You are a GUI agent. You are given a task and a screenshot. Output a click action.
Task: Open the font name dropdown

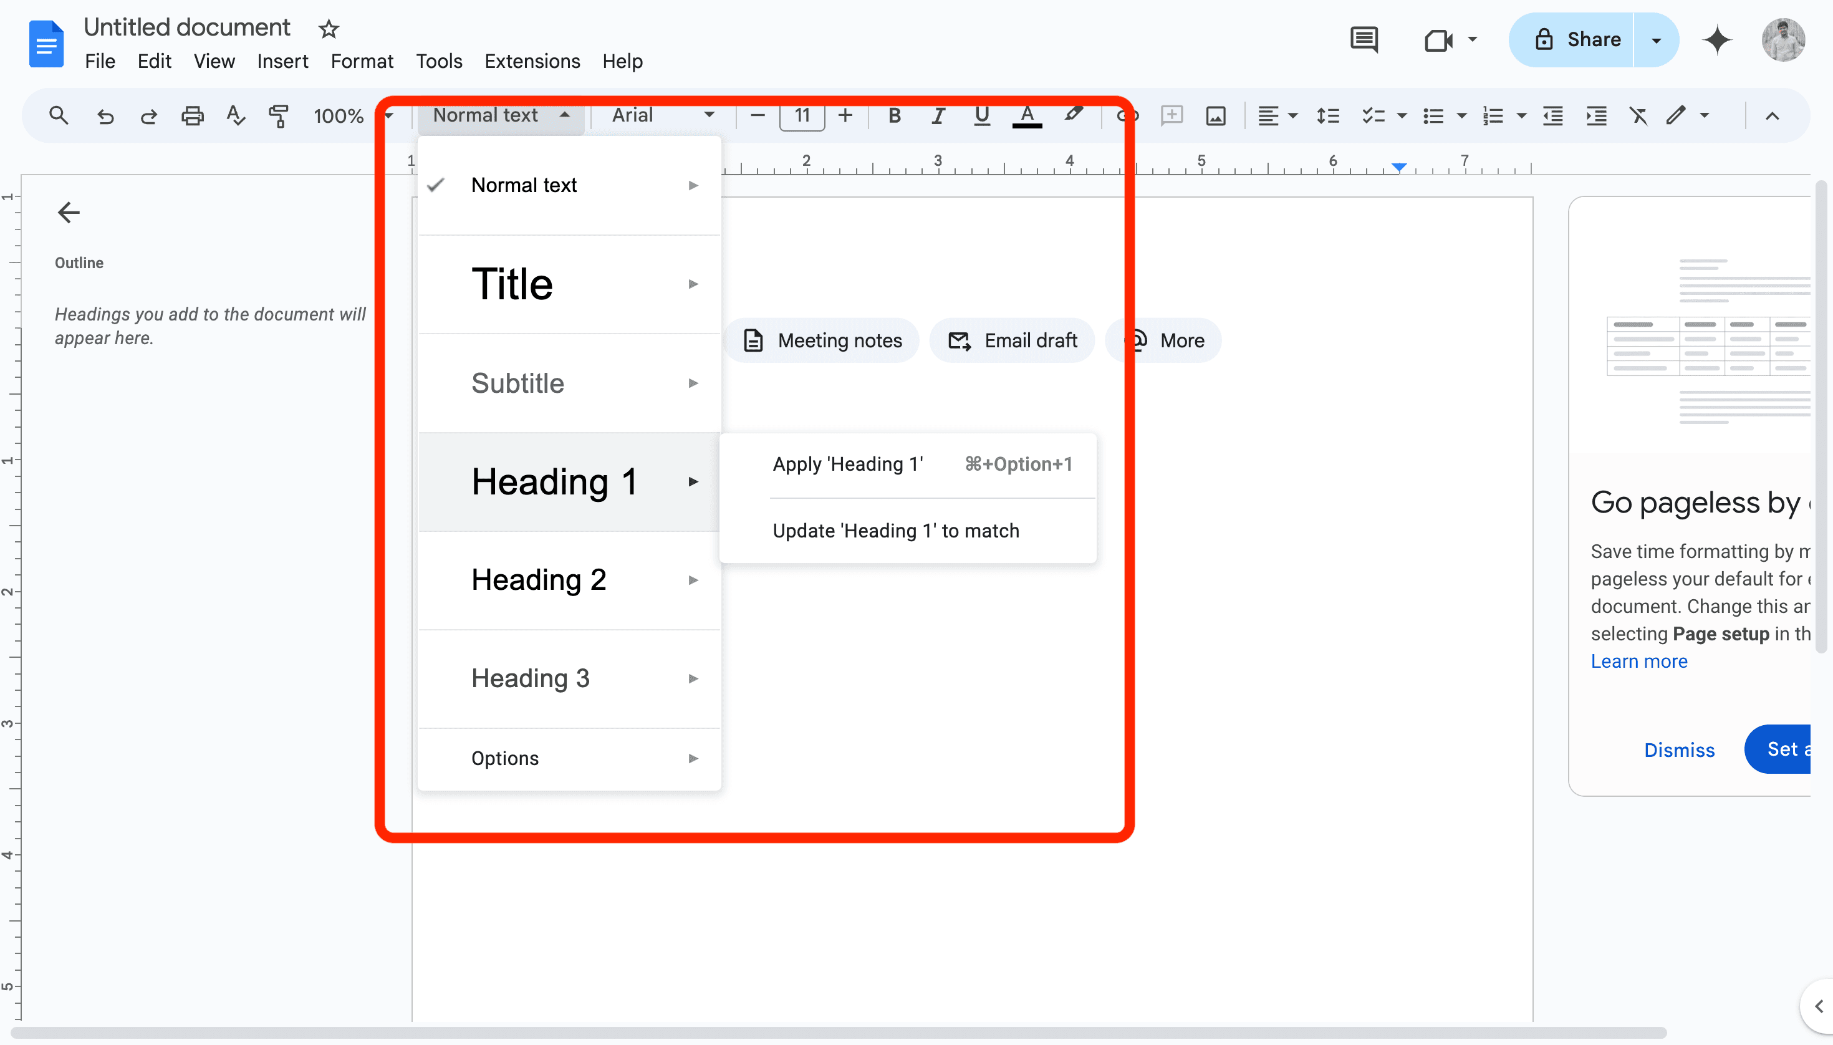[660, 116]
